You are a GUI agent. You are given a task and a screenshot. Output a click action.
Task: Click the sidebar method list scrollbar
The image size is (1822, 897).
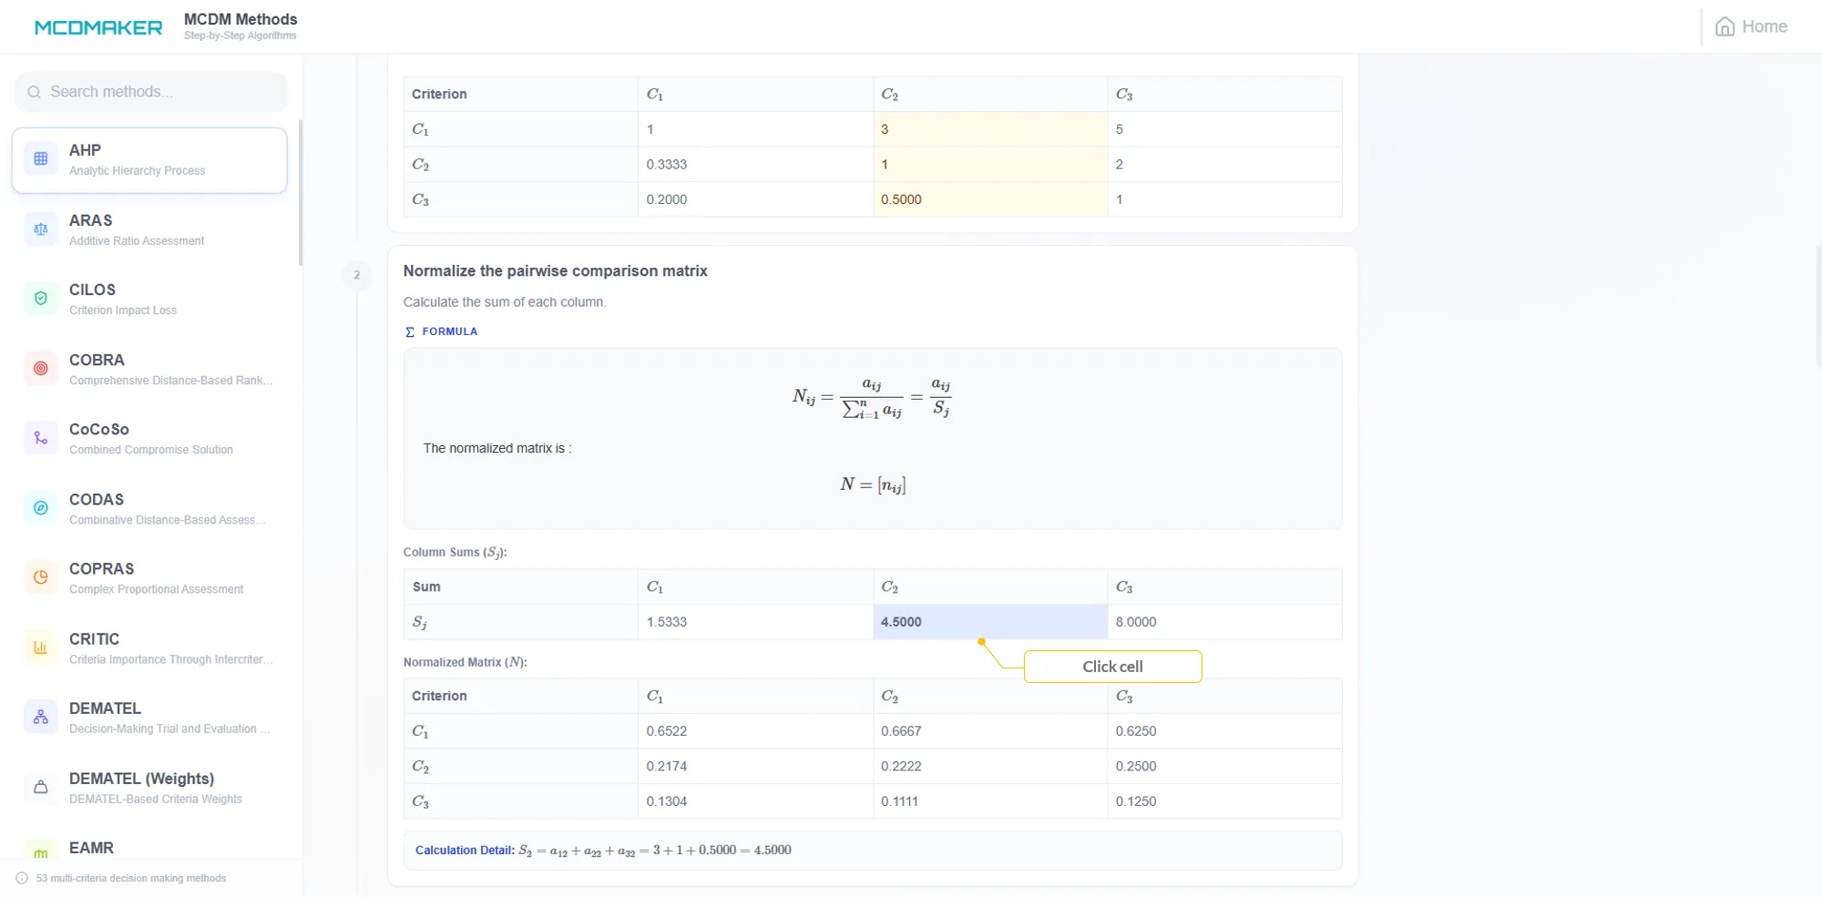click(301, 193)
